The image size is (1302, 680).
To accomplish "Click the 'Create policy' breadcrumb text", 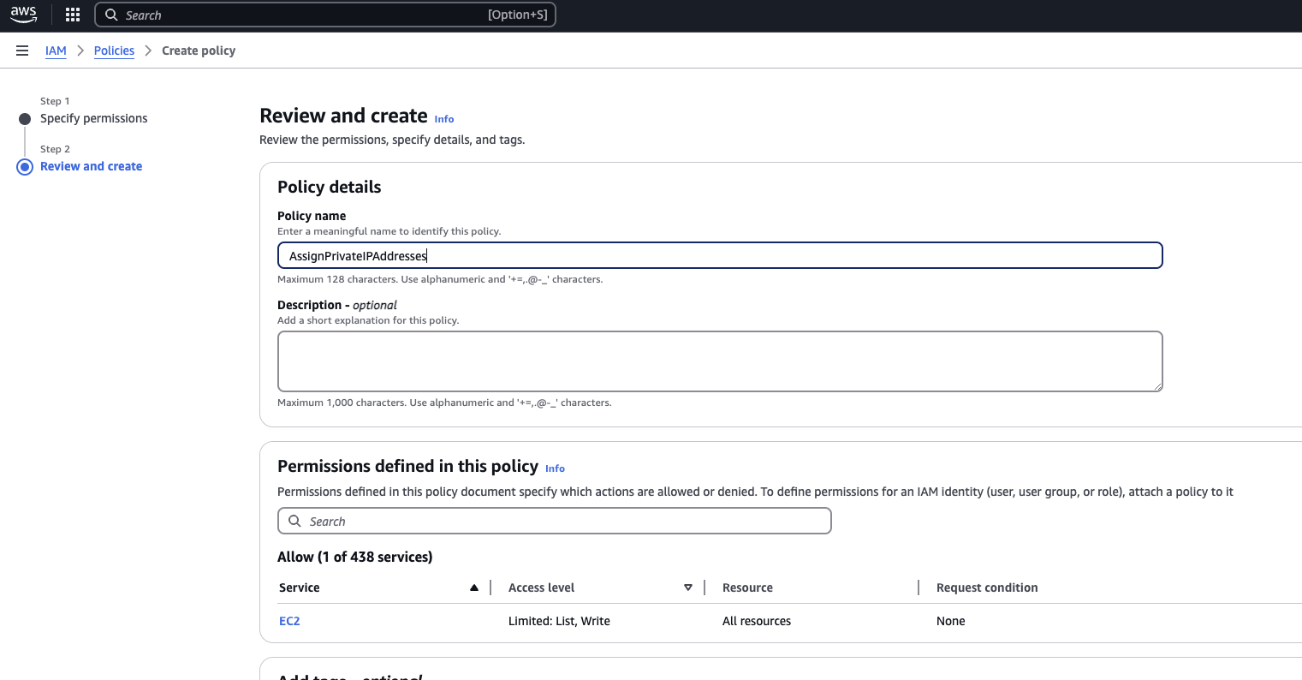I will (199, 51).
